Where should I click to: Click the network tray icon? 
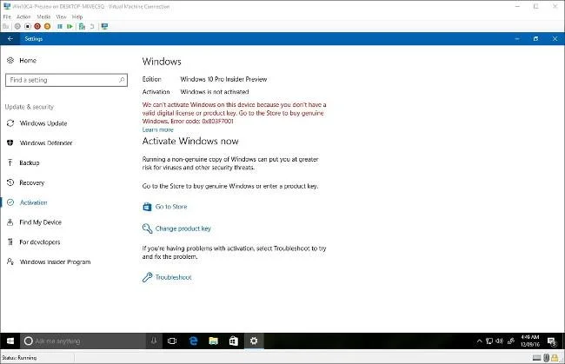[489, 341]
